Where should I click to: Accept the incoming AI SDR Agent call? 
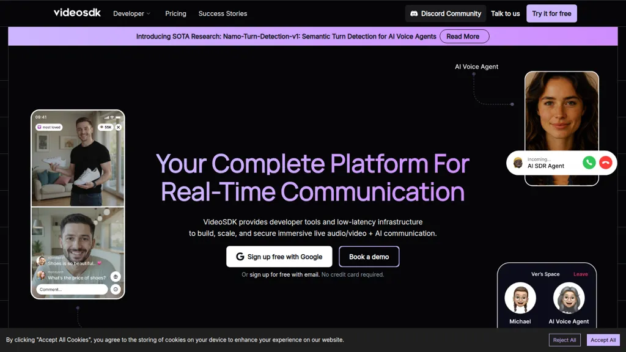pos(589,163)
